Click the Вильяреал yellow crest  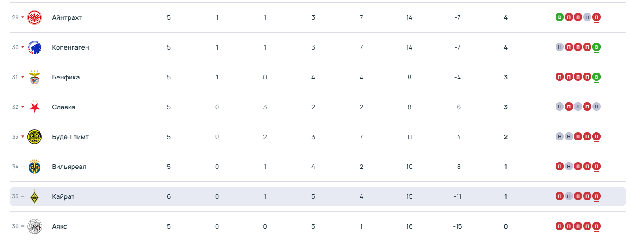[x=34, y=167]
